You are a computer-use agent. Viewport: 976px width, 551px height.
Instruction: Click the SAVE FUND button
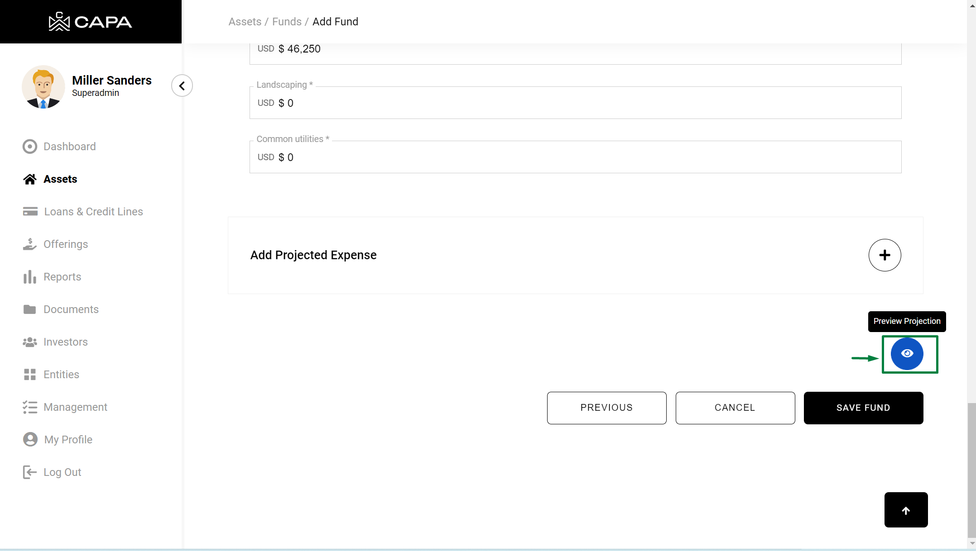click(x=863, y=408)
